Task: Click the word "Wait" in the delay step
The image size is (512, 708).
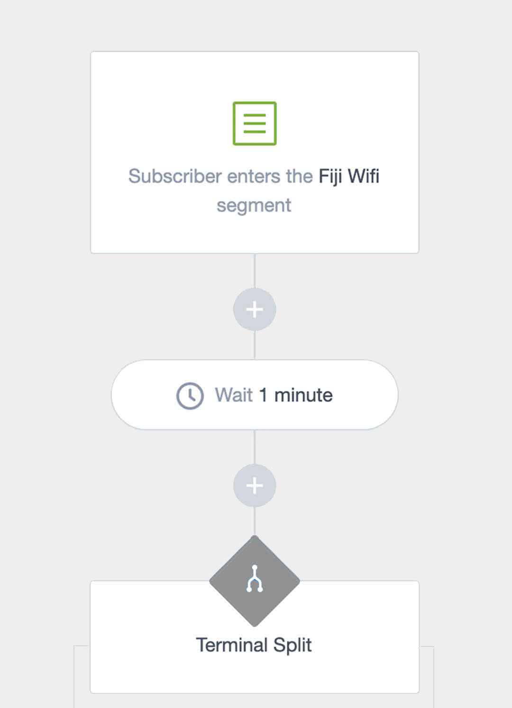Action: [x=234, y=395]
